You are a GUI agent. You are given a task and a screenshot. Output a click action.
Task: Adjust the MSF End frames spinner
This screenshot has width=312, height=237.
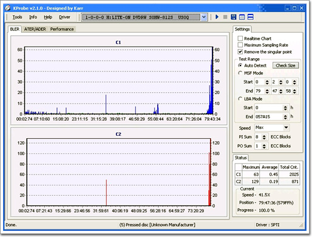click(x=294, y=91)
